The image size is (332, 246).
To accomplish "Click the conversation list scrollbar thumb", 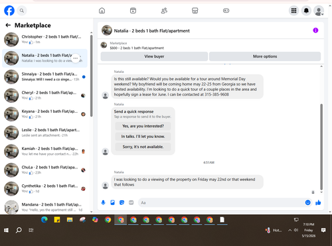I will click(92, 76).
